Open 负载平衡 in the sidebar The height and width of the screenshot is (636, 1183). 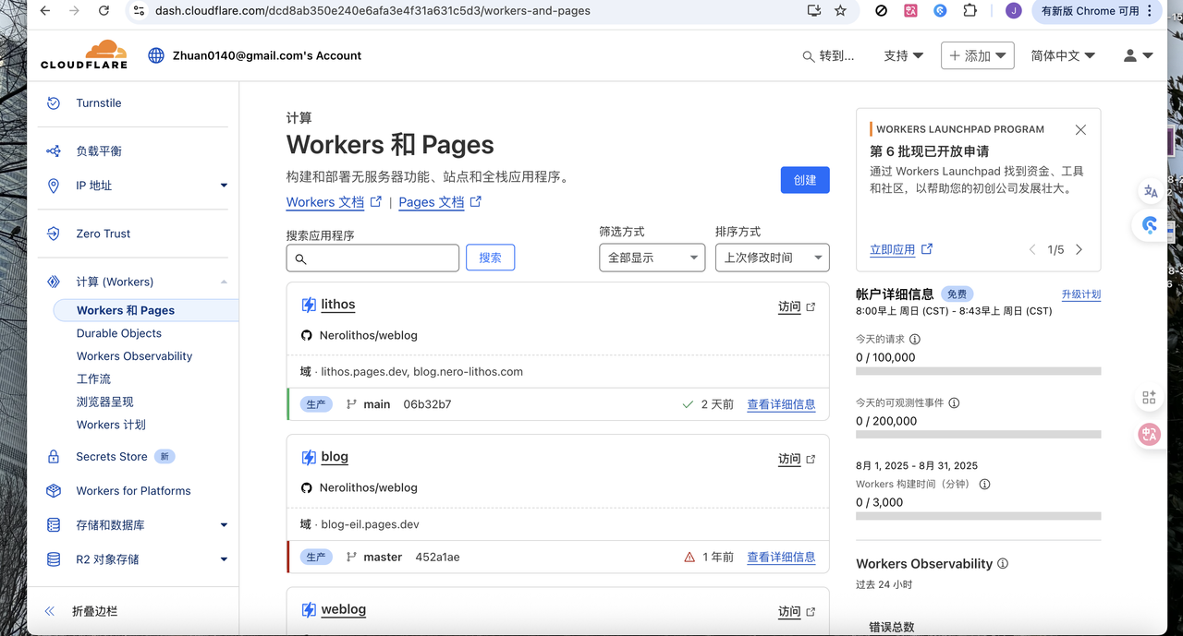99,151
